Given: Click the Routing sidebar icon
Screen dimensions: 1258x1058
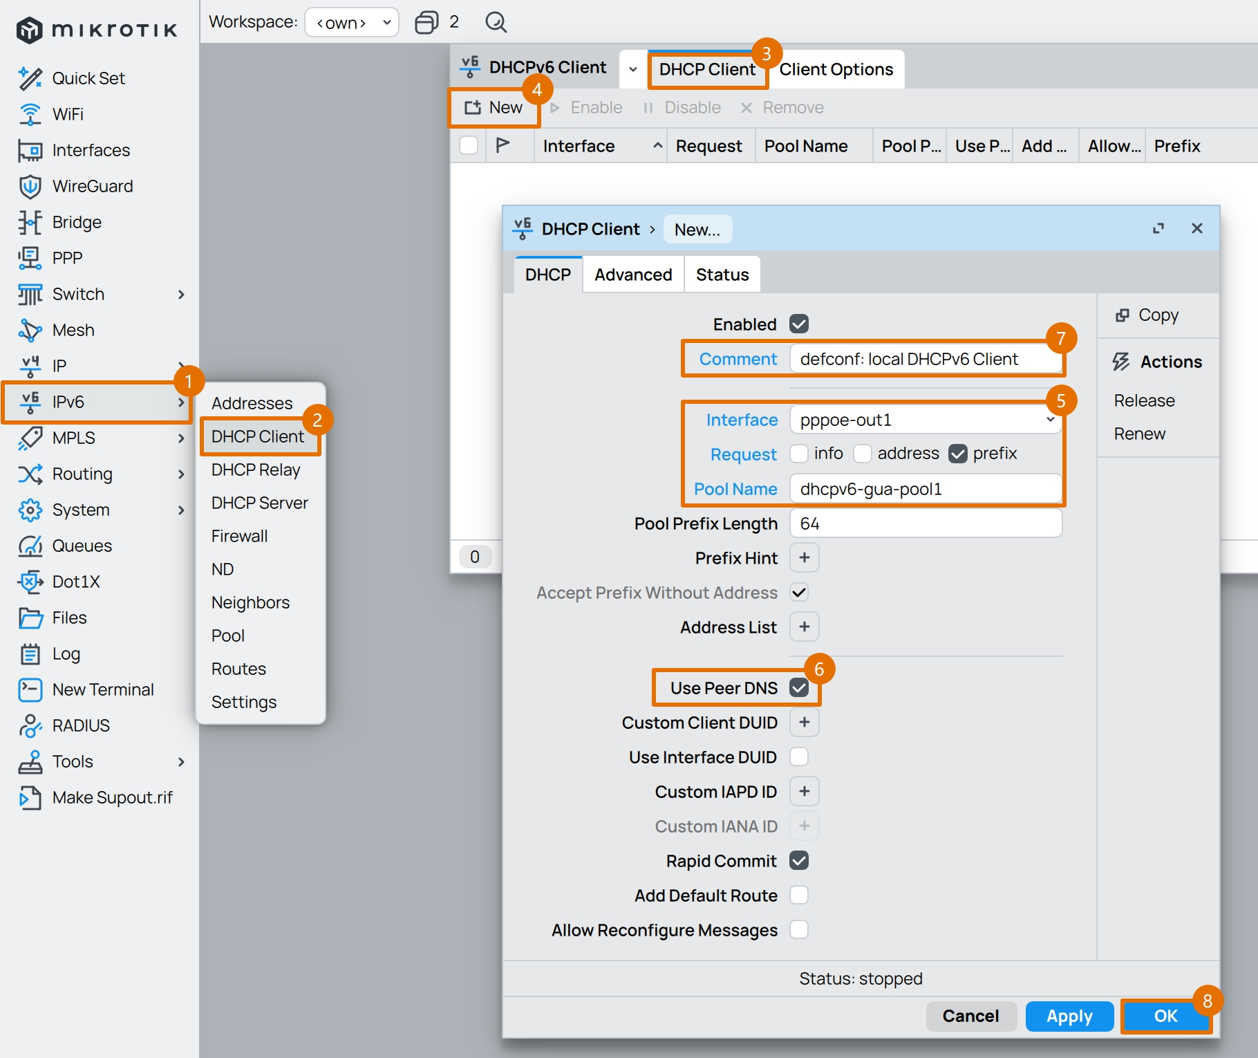Looking at the screenshot, I should (30, 474).
